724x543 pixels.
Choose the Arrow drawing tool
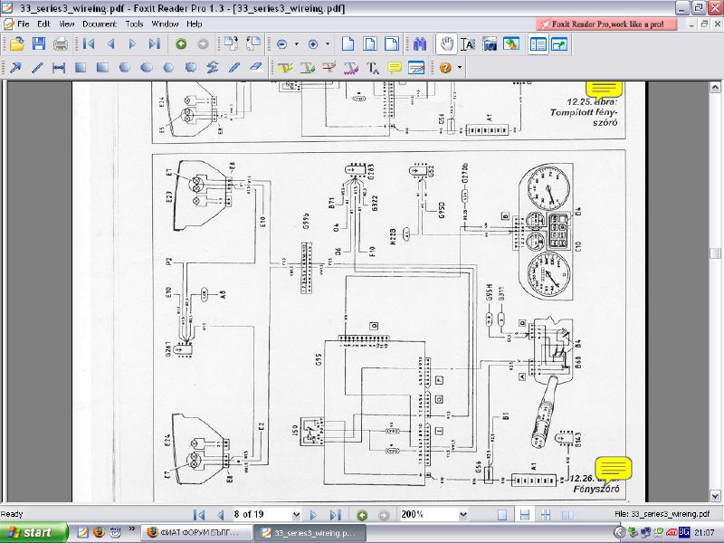pyautogui.click(x=15, y=67)
